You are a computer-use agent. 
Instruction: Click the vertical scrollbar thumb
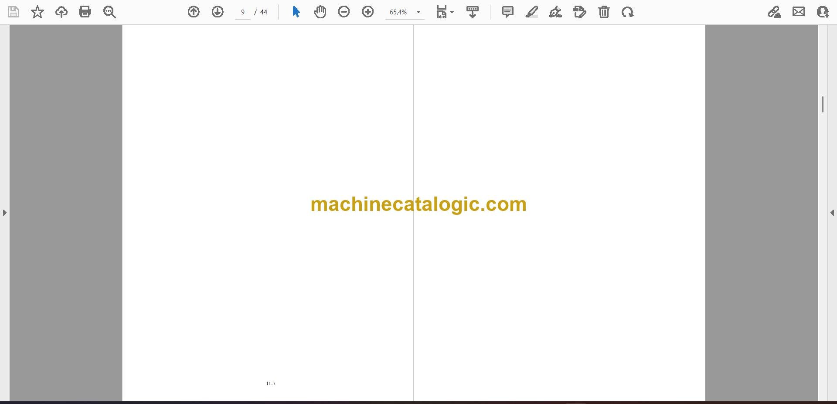[x=823, y=104]
